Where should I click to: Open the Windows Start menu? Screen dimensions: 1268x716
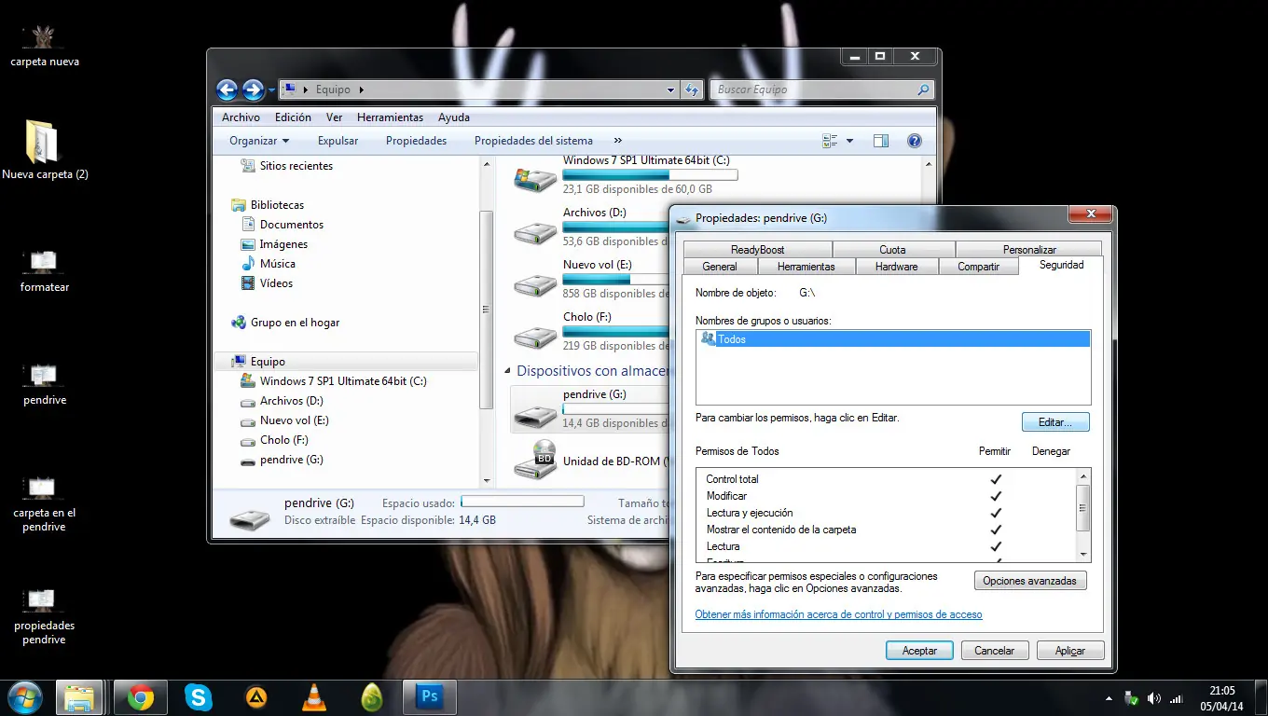click(24, 696)
